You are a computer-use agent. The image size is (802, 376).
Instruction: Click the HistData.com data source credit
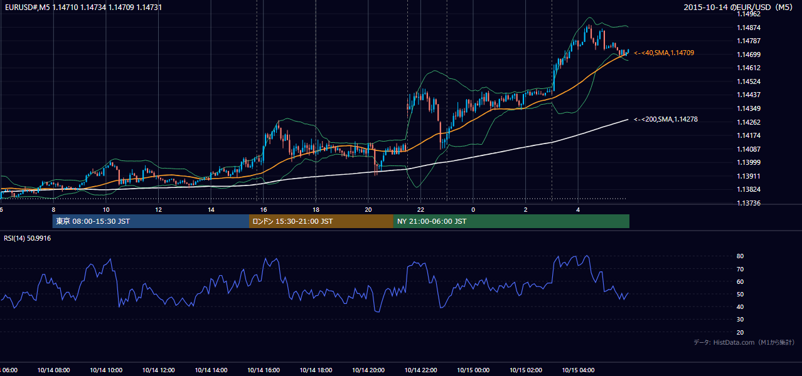pyautogui.click(x=744, y=342)
